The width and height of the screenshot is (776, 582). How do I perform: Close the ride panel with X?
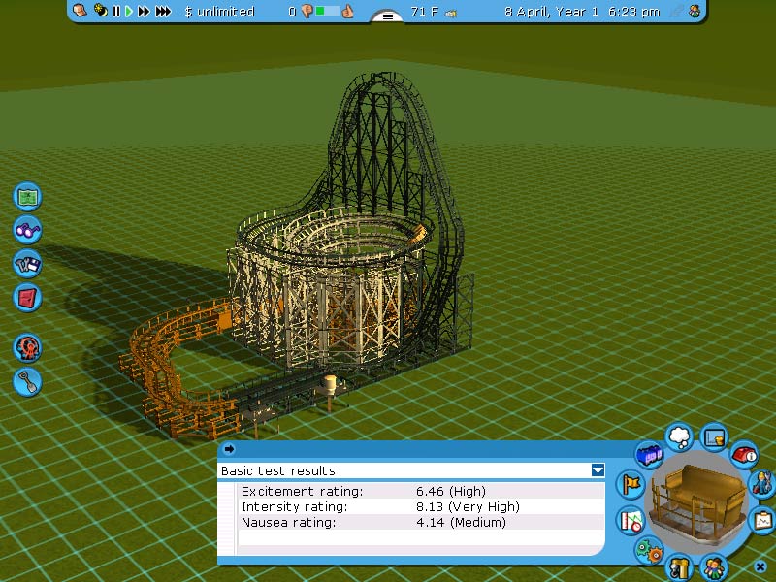coord(760,566)
